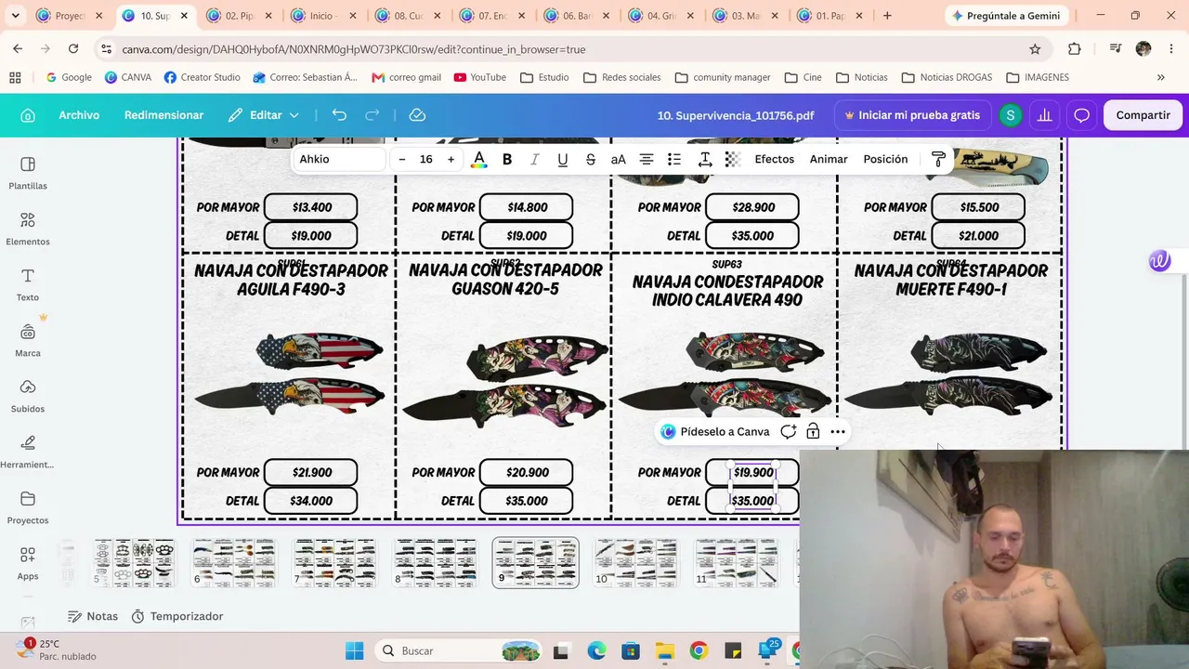
Task: Switch to 08. Cuc browser tab
Action: tap(409, 16)
